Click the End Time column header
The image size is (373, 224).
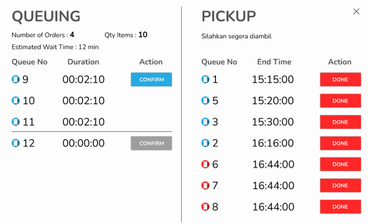point(274,62)
